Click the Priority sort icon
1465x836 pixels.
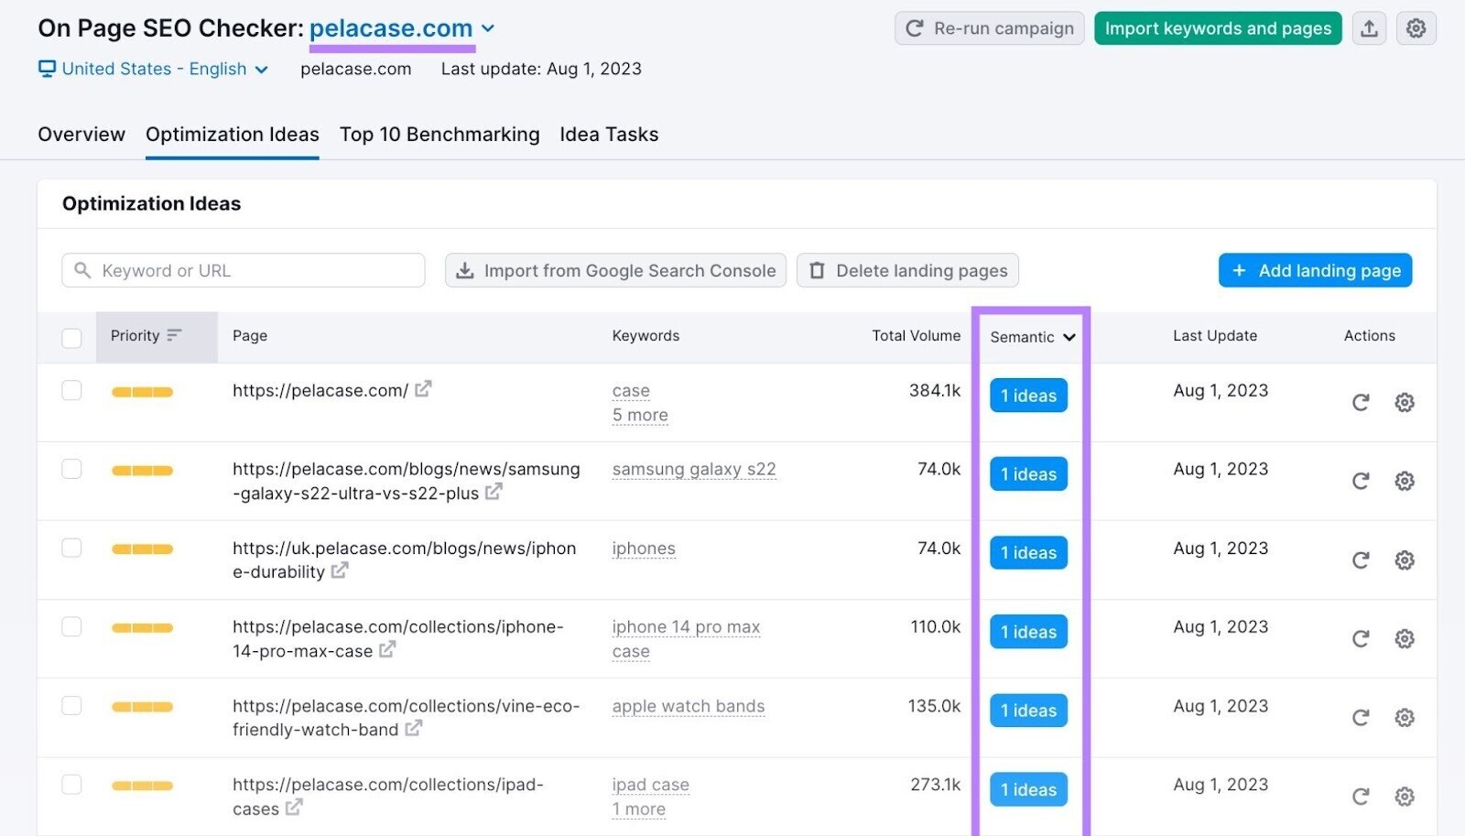pos(174,335)
